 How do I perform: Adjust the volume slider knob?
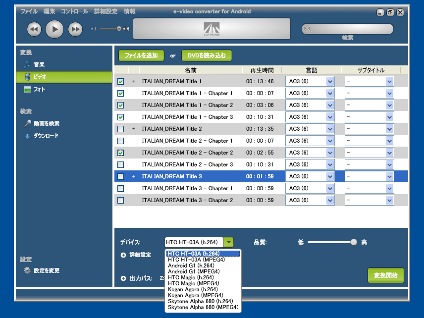[x=119, y=29]
